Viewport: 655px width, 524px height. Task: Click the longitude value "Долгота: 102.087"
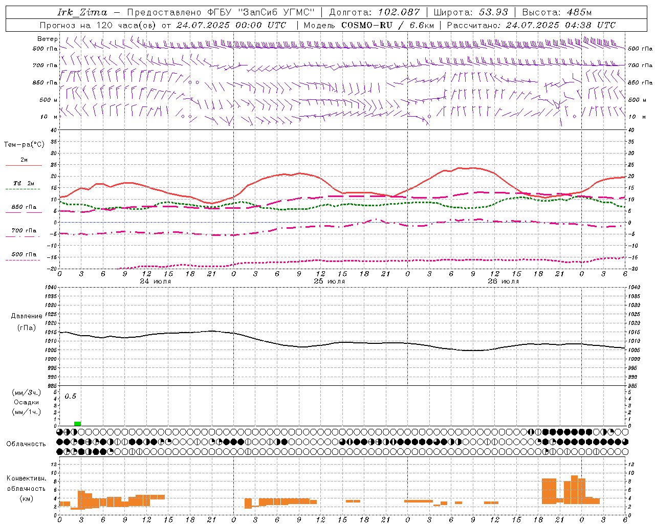tap(374, 12)
